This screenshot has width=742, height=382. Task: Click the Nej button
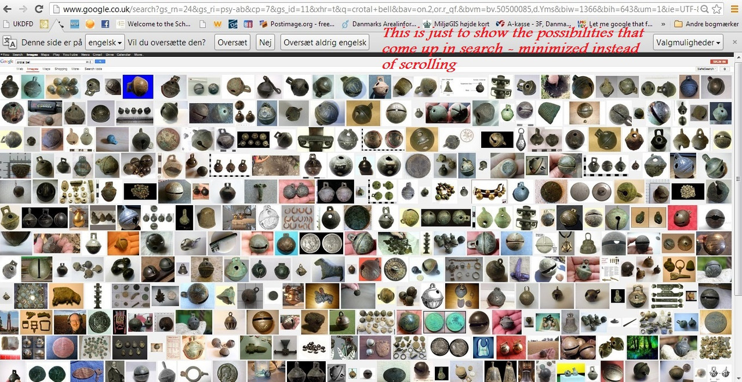click(265, 42)
